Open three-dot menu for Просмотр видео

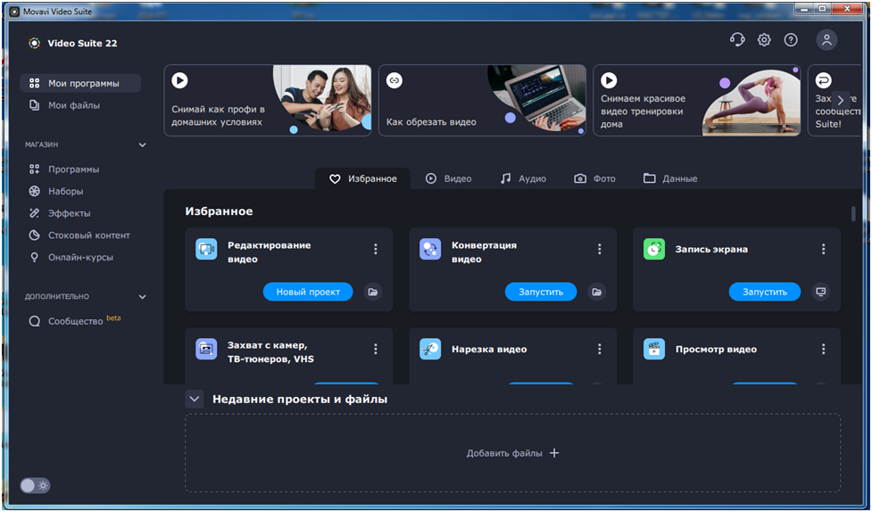pyautogui.click(x=824, y=349)
